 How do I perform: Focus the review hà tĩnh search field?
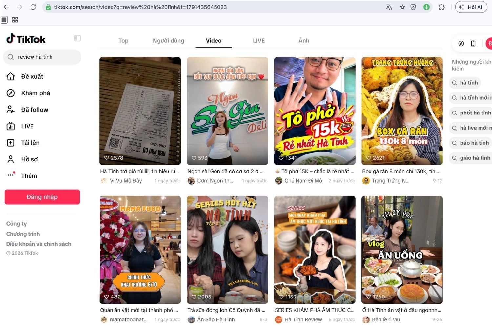pos(42,57)
